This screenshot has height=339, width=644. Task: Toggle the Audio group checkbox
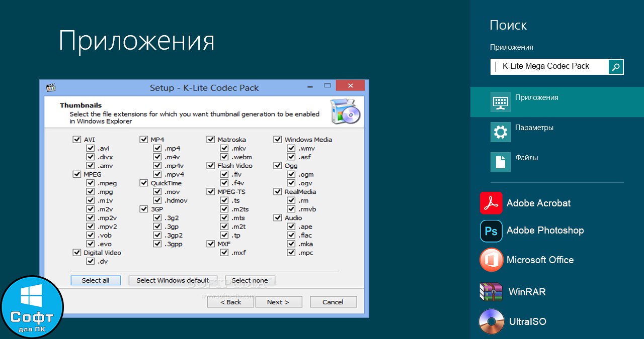point(278,217)
